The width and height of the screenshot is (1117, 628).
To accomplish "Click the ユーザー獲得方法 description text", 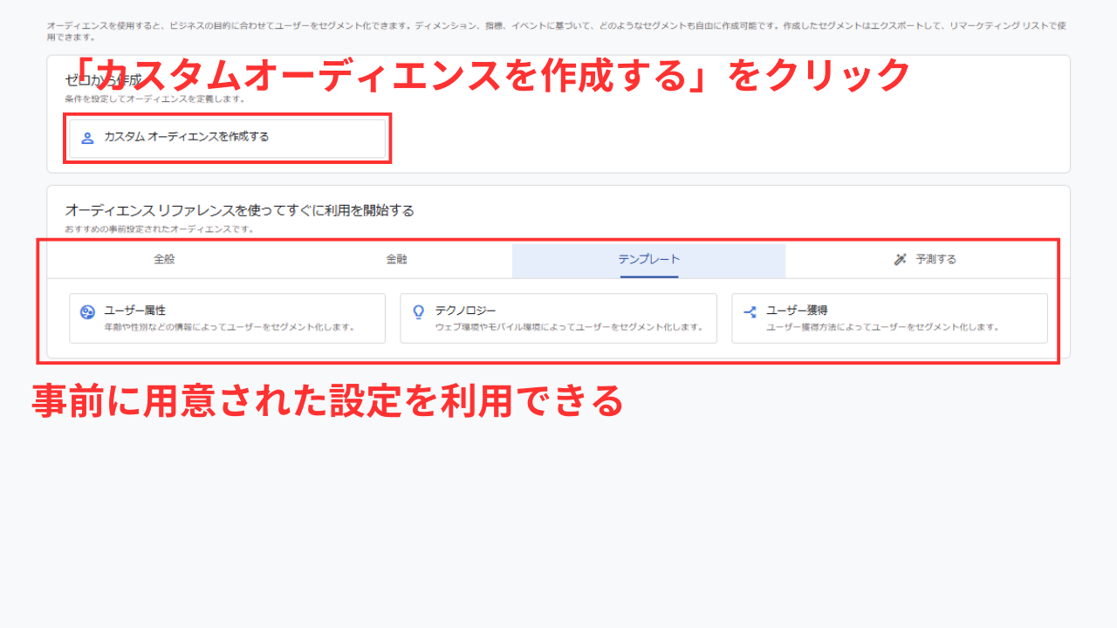I will pyautogui.click(x=883, y=328).
